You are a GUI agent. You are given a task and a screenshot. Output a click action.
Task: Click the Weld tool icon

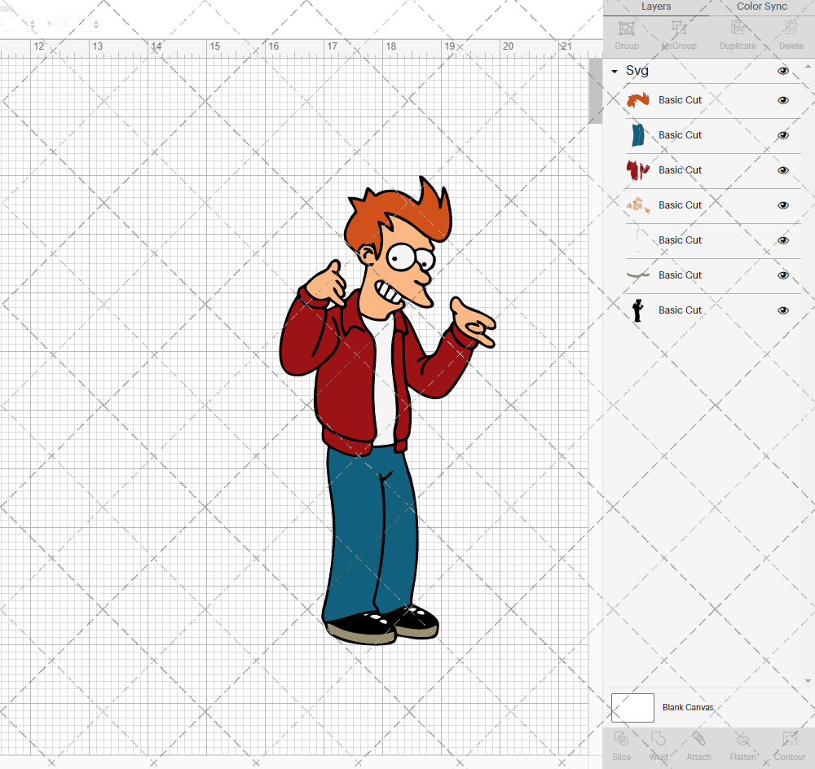coord(658,739)
